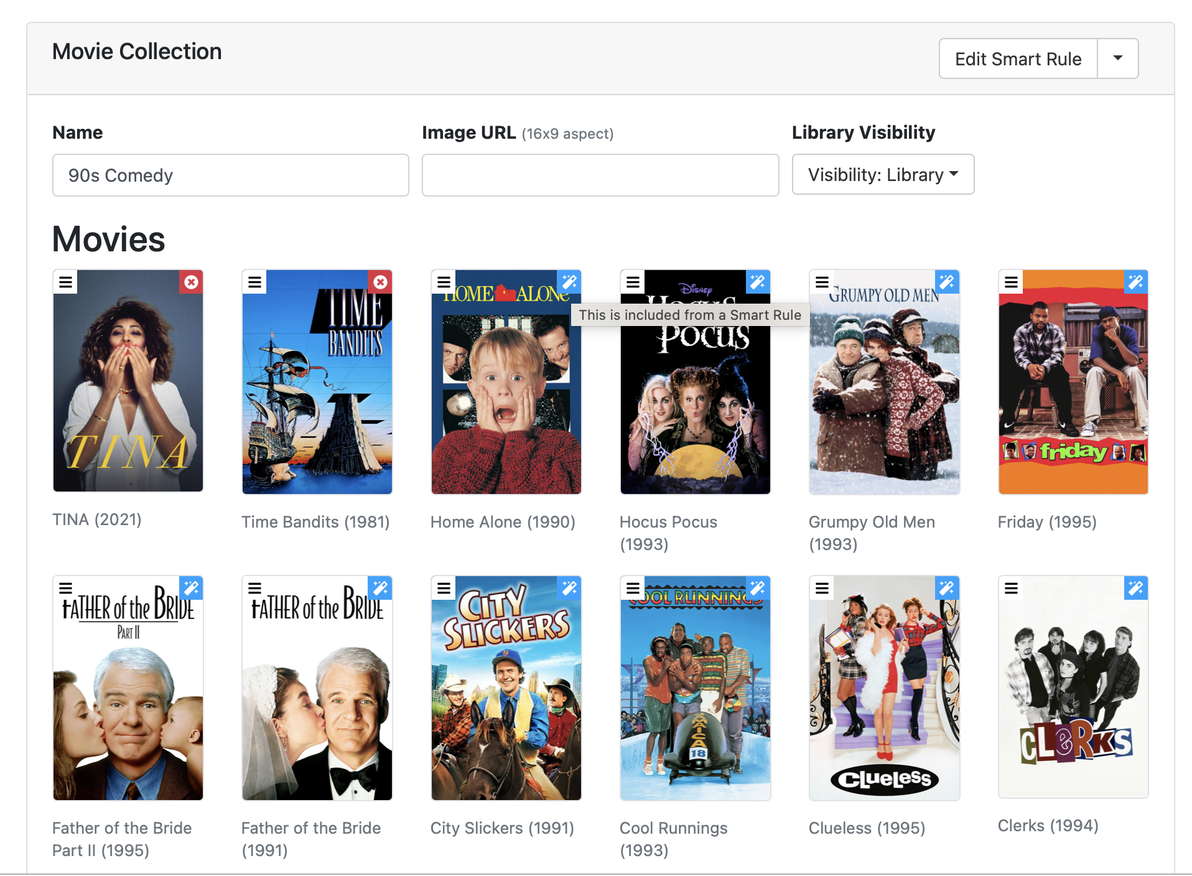This screenshot has width=1192, height=876.
Task: Click the title text City Slickers (1991)
Action: pos(502,828)
